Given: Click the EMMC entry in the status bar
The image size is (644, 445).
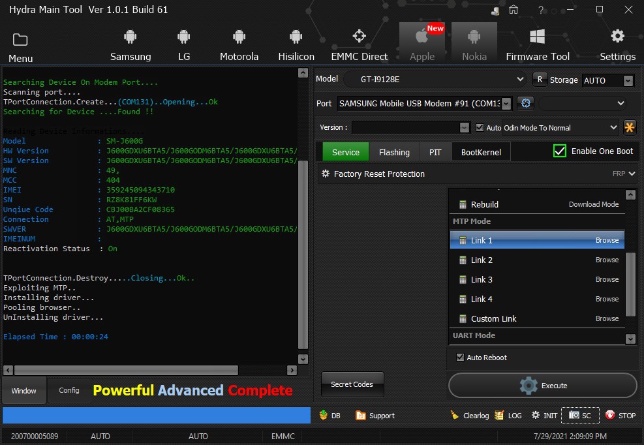Looking at the screenshot, I should coord(283,436).
